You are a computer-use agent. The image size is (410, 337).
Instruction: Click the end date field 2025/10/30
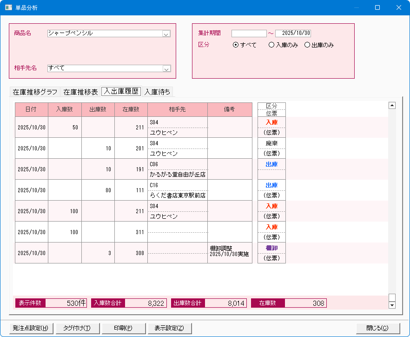(x=293, y=34)
